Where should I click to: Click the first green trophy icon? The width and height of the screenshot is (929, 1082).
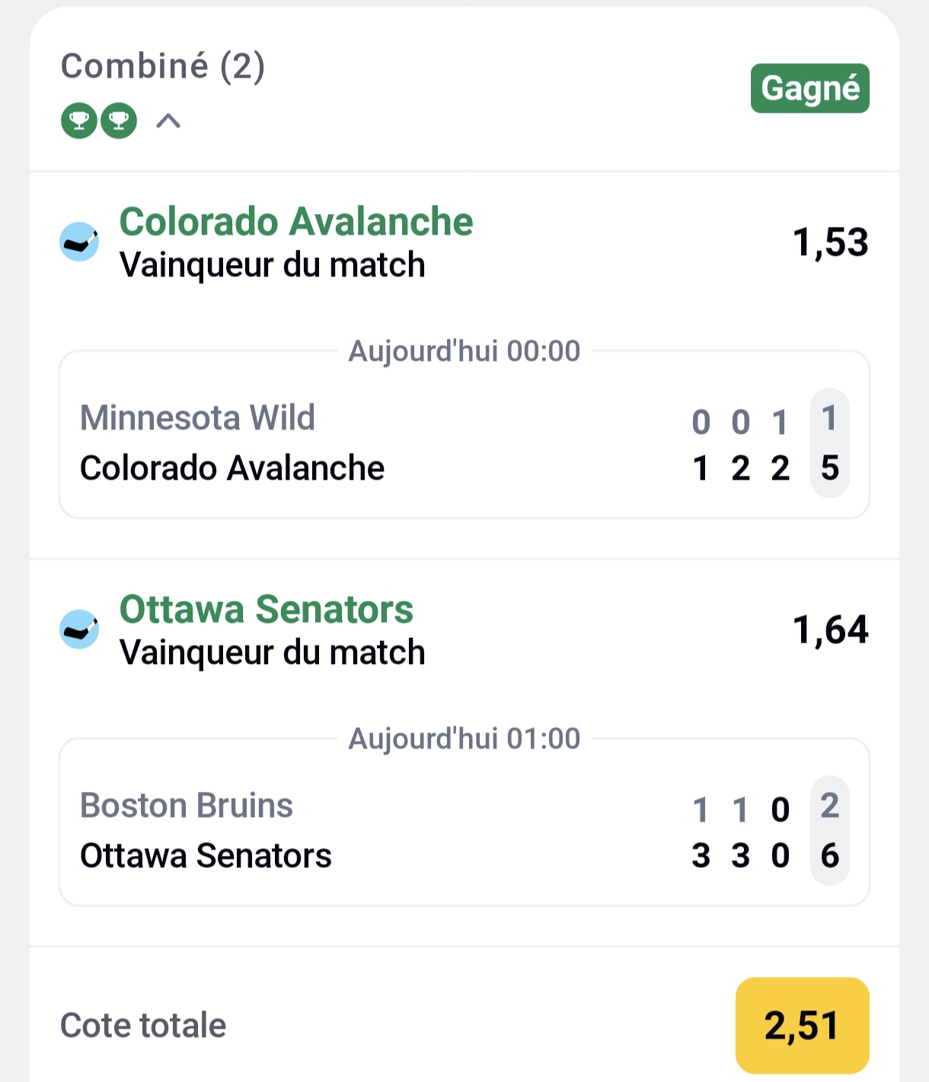[x=79, y=121]
